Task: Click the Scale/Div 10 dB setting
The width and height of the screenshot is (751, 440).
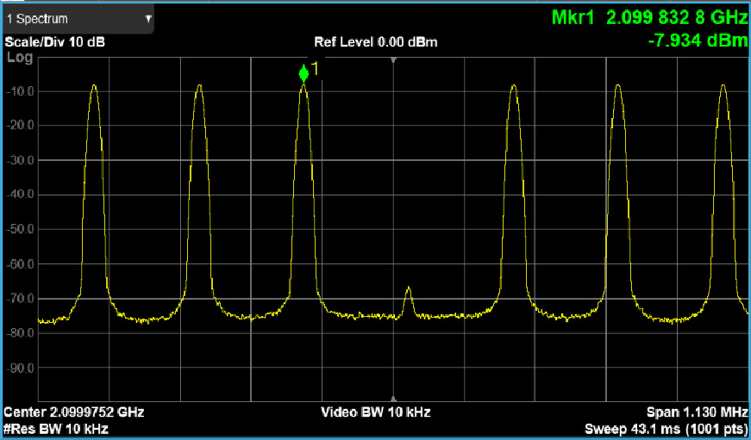Action: [x=55, y=42]
